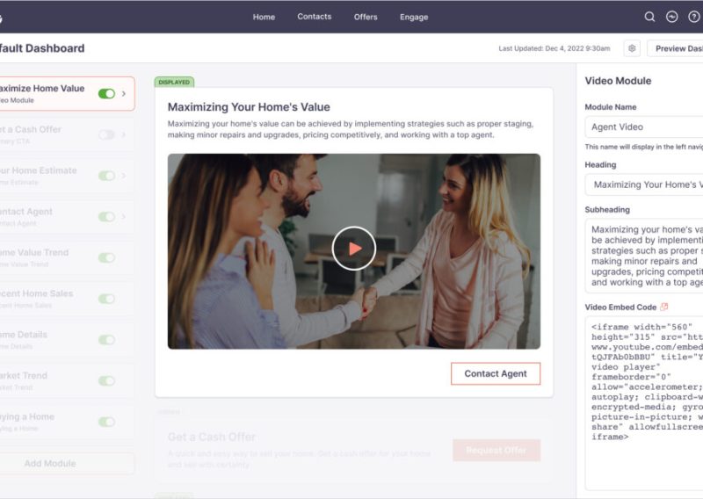The width and height of the screenshot is (703, 499).
Task: Expand the Get a Cash Offer chevron
Action: click(x=124, y=134)
